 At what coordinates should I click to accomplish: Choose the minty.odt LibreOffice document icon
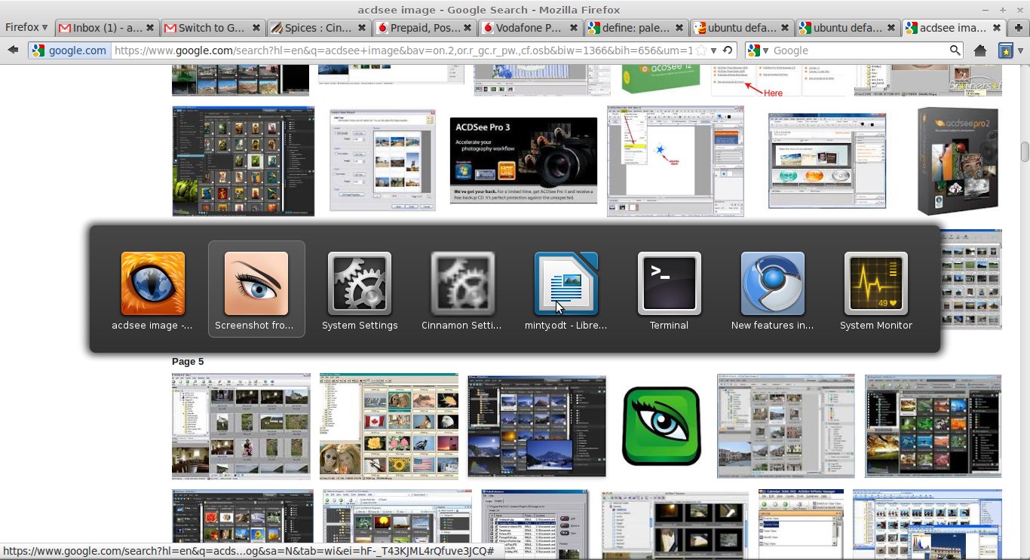click(566, 283)
